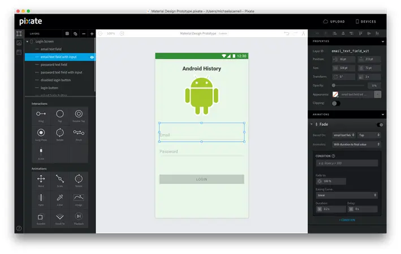This screenshot has width=401, height=254.
Task: Click the Opacity slider handle
Action: pyautogui.click(x=334, y=86)
